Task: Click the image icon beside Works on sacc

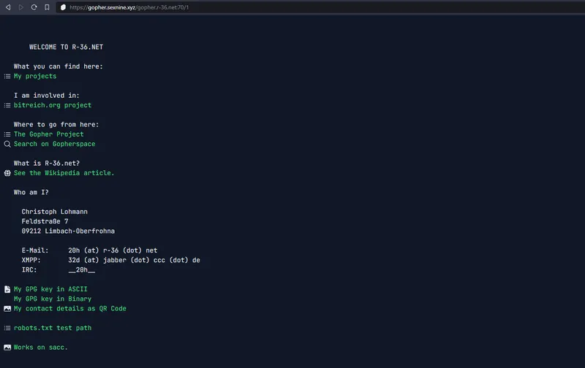Action: click(x=7, y=348)
